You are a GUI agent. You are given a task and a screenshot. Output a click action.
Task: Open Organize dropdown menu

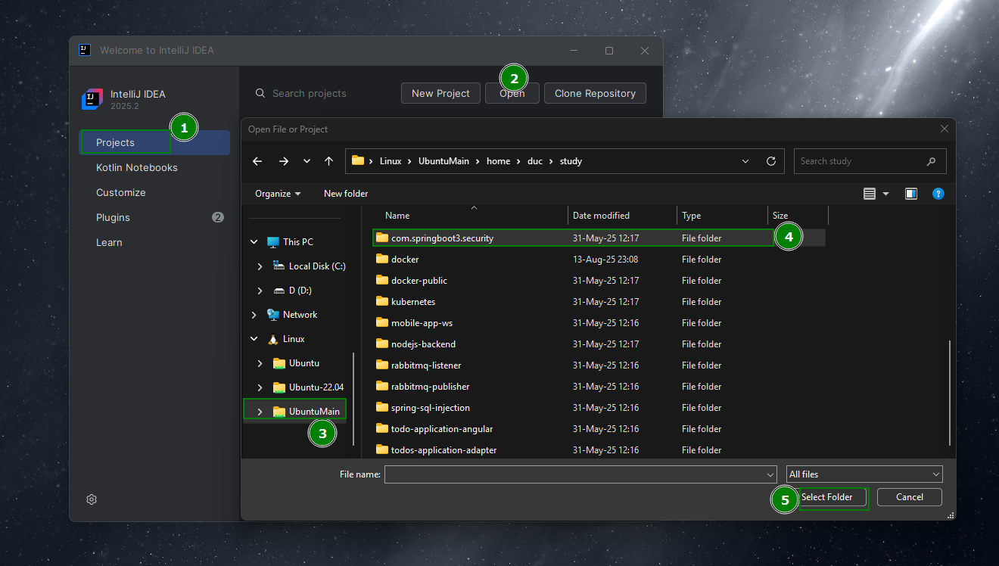click(278, 194)
